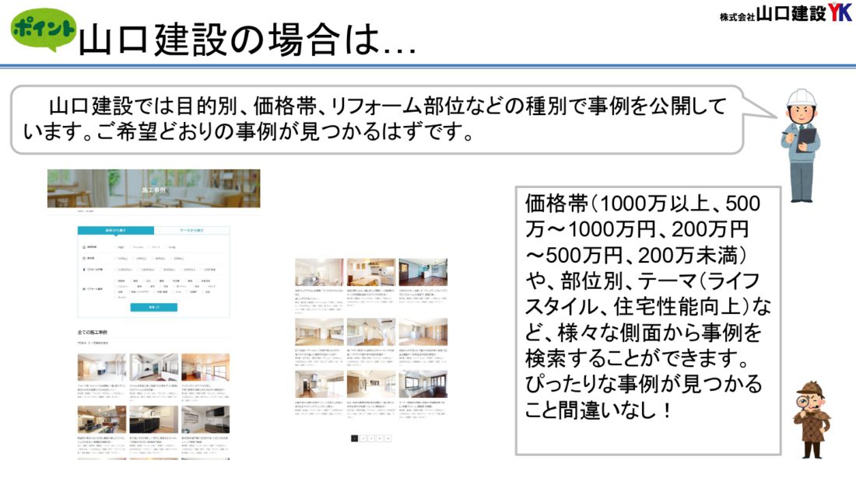Screen dimensions: 856x481
Task: Click pagination button for page 2
Action: tap(363, 438)
